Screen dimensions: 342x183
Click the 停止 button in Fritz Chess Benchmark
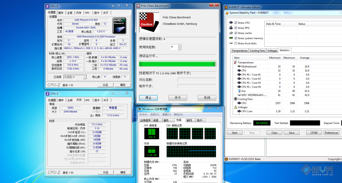pyautogui.click(x=148, y=98)
